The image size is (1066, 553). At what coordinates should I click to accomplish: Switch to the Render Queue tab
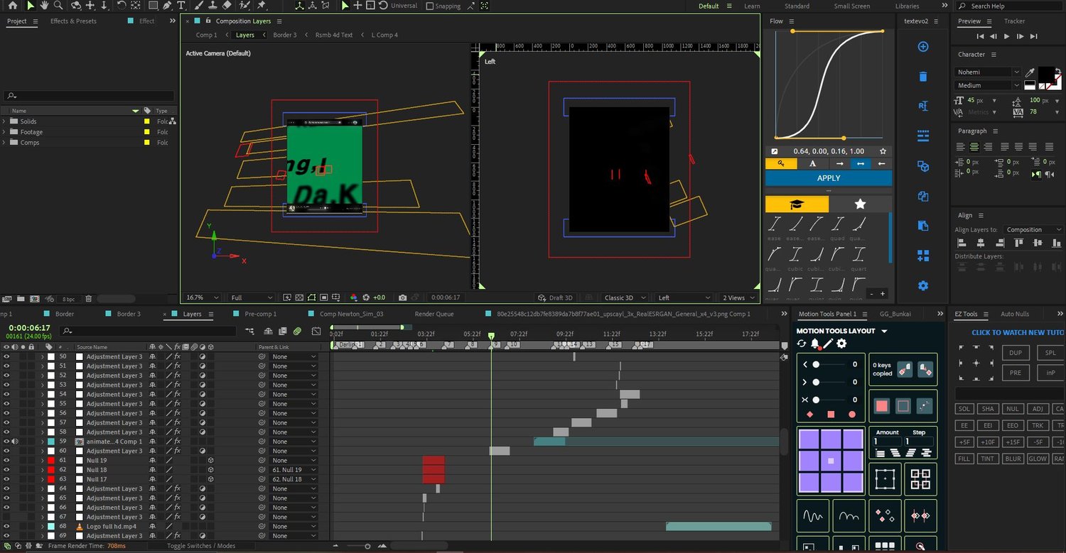pos(434,314)
